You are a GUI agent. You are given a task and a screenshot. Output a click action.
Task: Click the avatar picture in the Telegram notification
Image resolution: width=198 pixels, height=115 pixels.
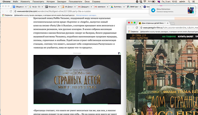click(191, 10)
